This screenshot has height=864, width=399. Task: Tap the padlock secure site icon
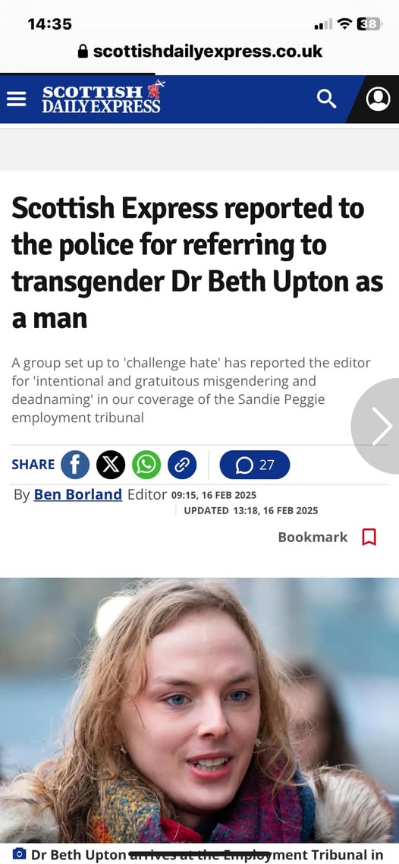click(x=83, y=52)
